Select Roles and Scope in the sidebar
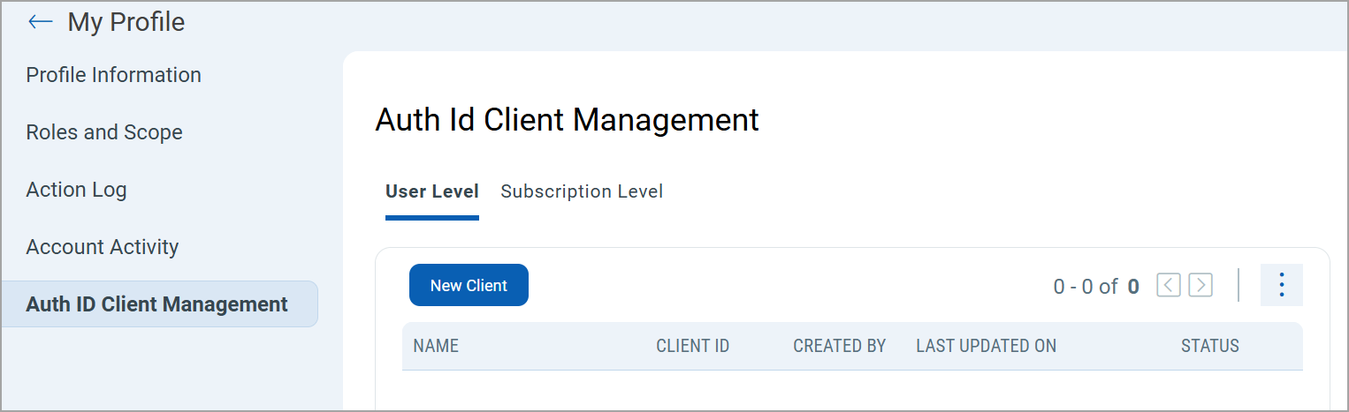The width and height of the screenshot is (1349, 412). 104,132
